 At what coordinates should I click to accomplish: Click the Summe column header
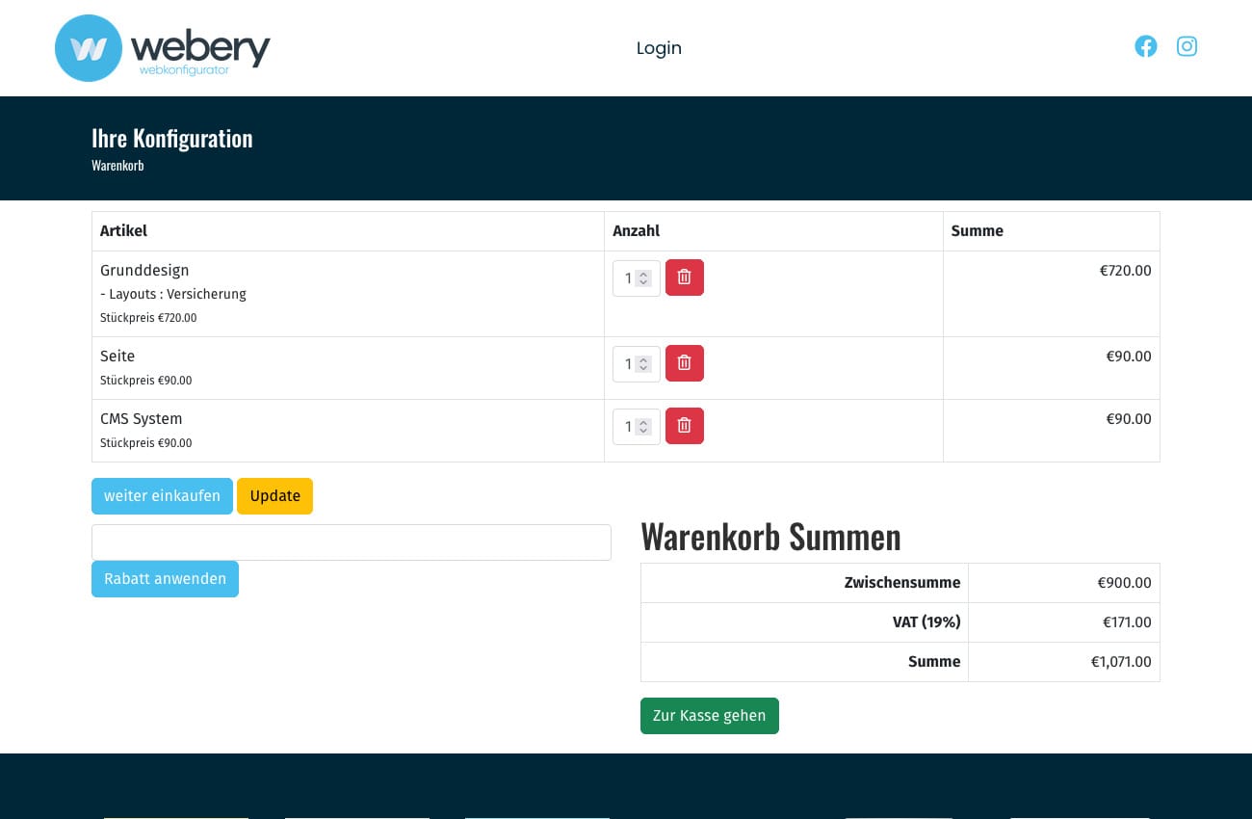(x=978, y=231)
